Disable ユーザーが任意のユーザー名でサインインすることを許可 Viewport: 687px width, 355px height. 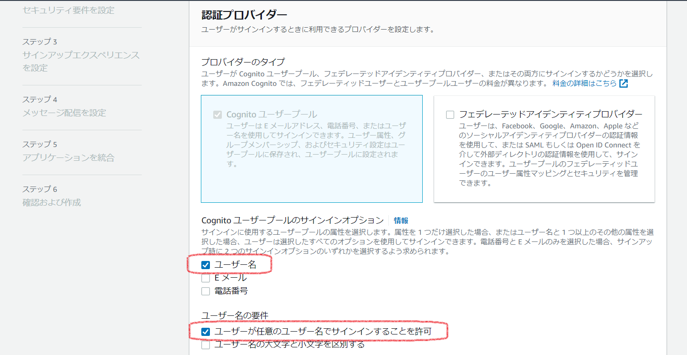(x=206, y=331)
